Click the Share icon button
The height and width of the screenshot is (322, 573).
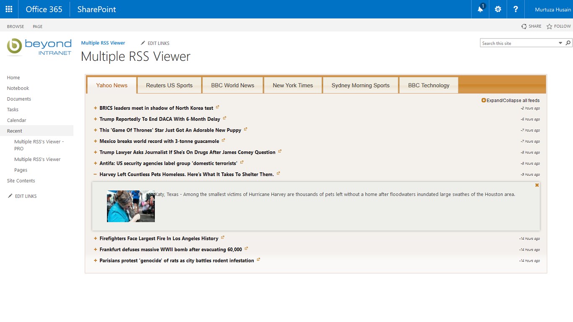[524, 26]
